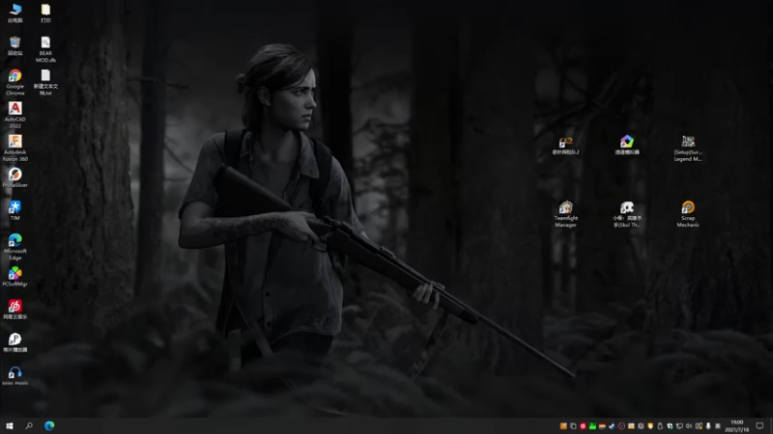Open Microsoft Edge from the taskbar
Viewport: 773px width, 434px height.
(x=49, y=425)
